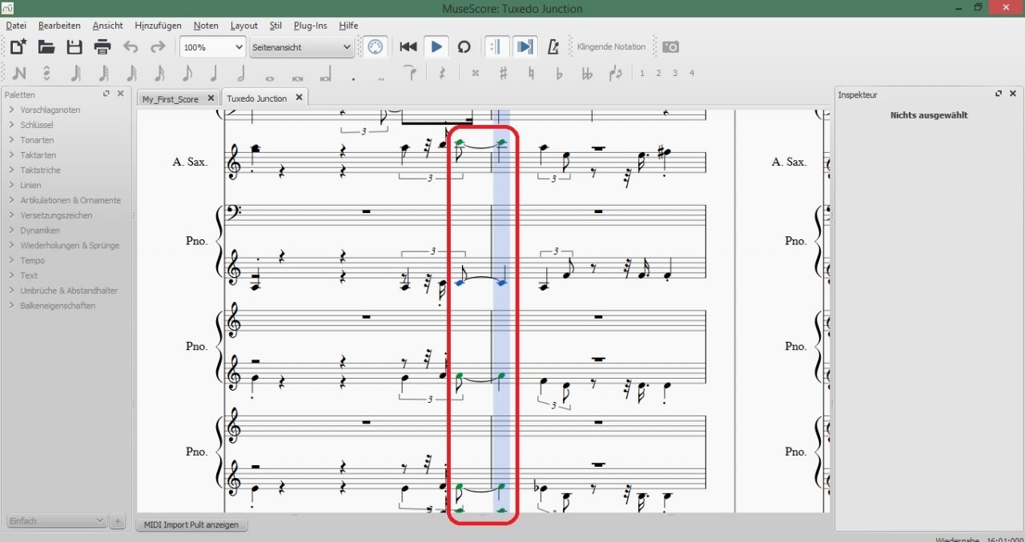
Task: Apply the double sharp accidental
Action: pos(475,73)
